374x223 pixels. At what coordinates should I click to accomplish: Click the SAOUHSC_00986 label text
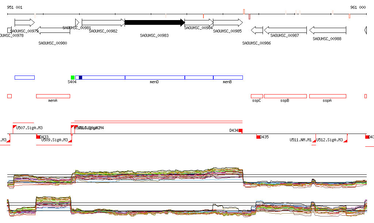(x=256, y=43)
